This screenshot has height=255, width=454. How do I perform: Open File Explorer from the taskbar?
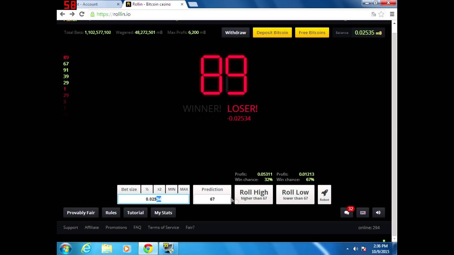107,249
